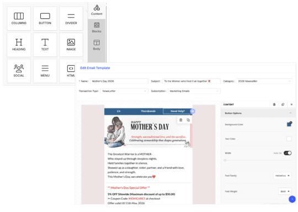The width and height of the screenshot is (298, 212).
Task: Open the Category dropdown
Action: [x=264, y=81]
